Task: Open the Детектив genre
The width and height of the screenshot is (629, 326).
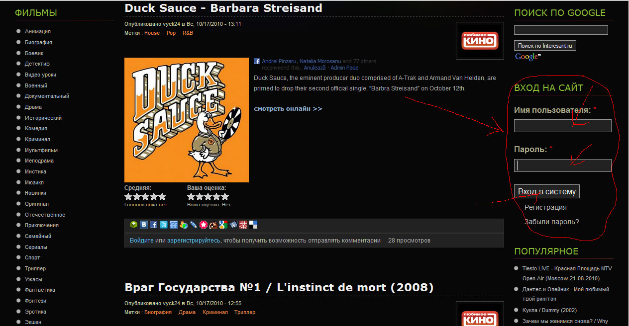Action: [x=37, y=64]
